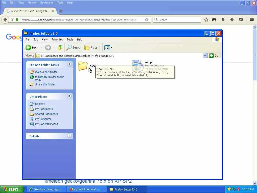Open the Explorer File menu
The width and height of the screenshot is (257, 193).
[x=27, y=39]
